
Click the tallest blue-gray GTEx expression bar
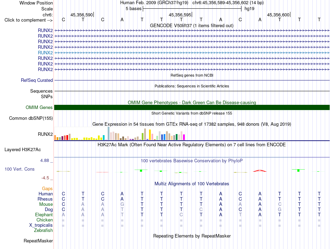tap(109, 133)
